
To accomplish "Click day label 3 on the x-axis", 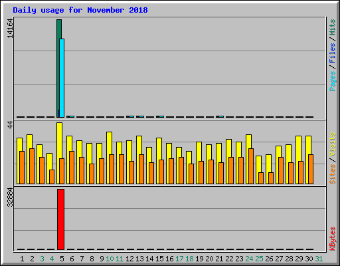I will [42, 259].
